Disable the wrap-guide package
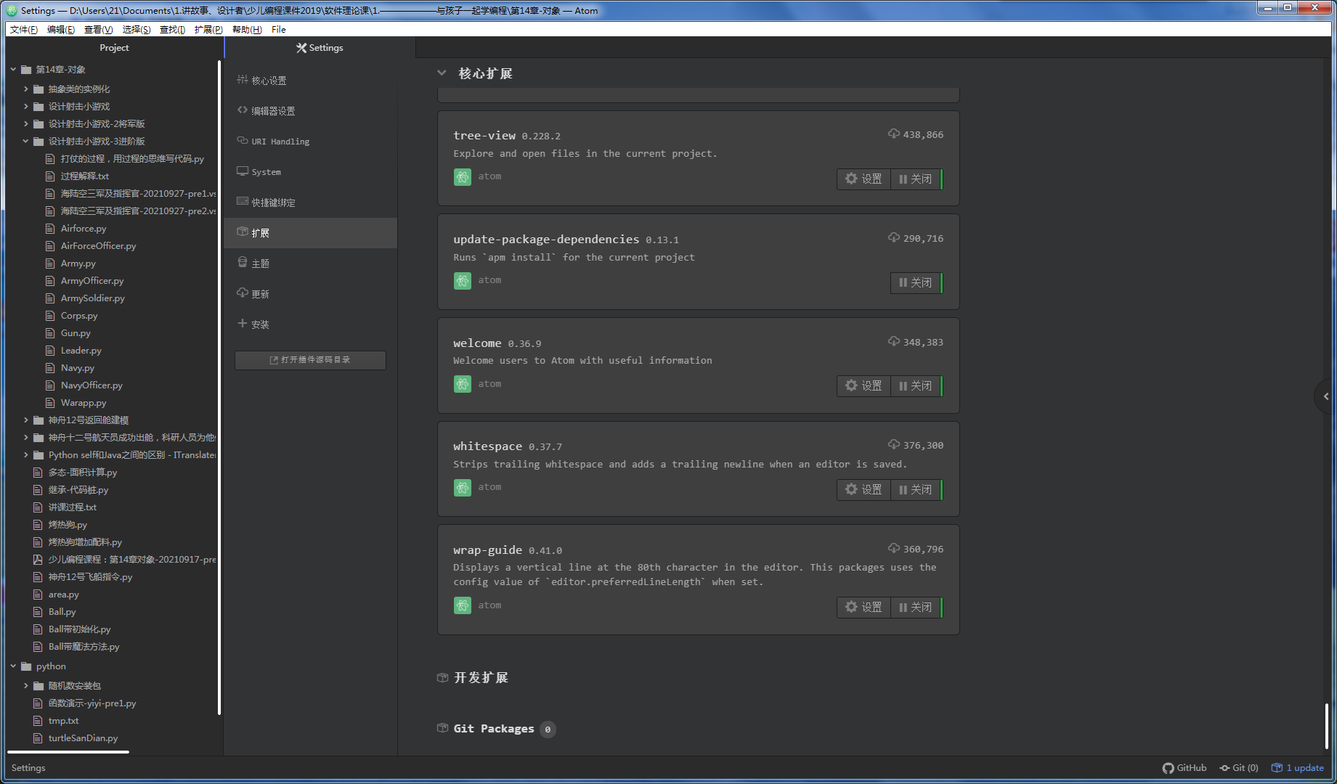 tap(917, 608)
